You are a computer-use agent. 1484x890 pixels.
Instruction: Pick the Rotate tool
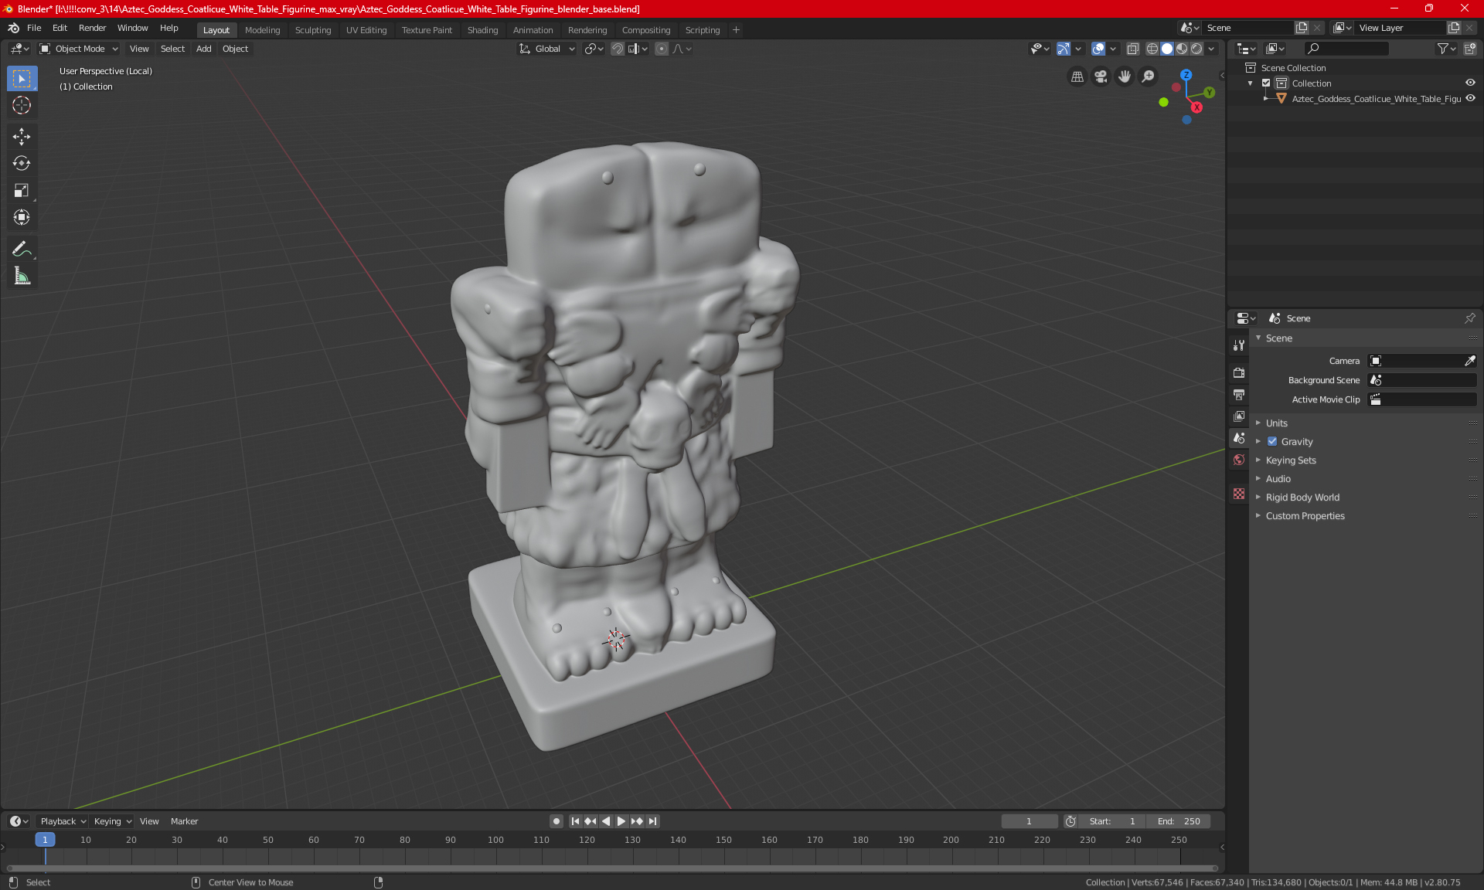(x=22, y=164)
